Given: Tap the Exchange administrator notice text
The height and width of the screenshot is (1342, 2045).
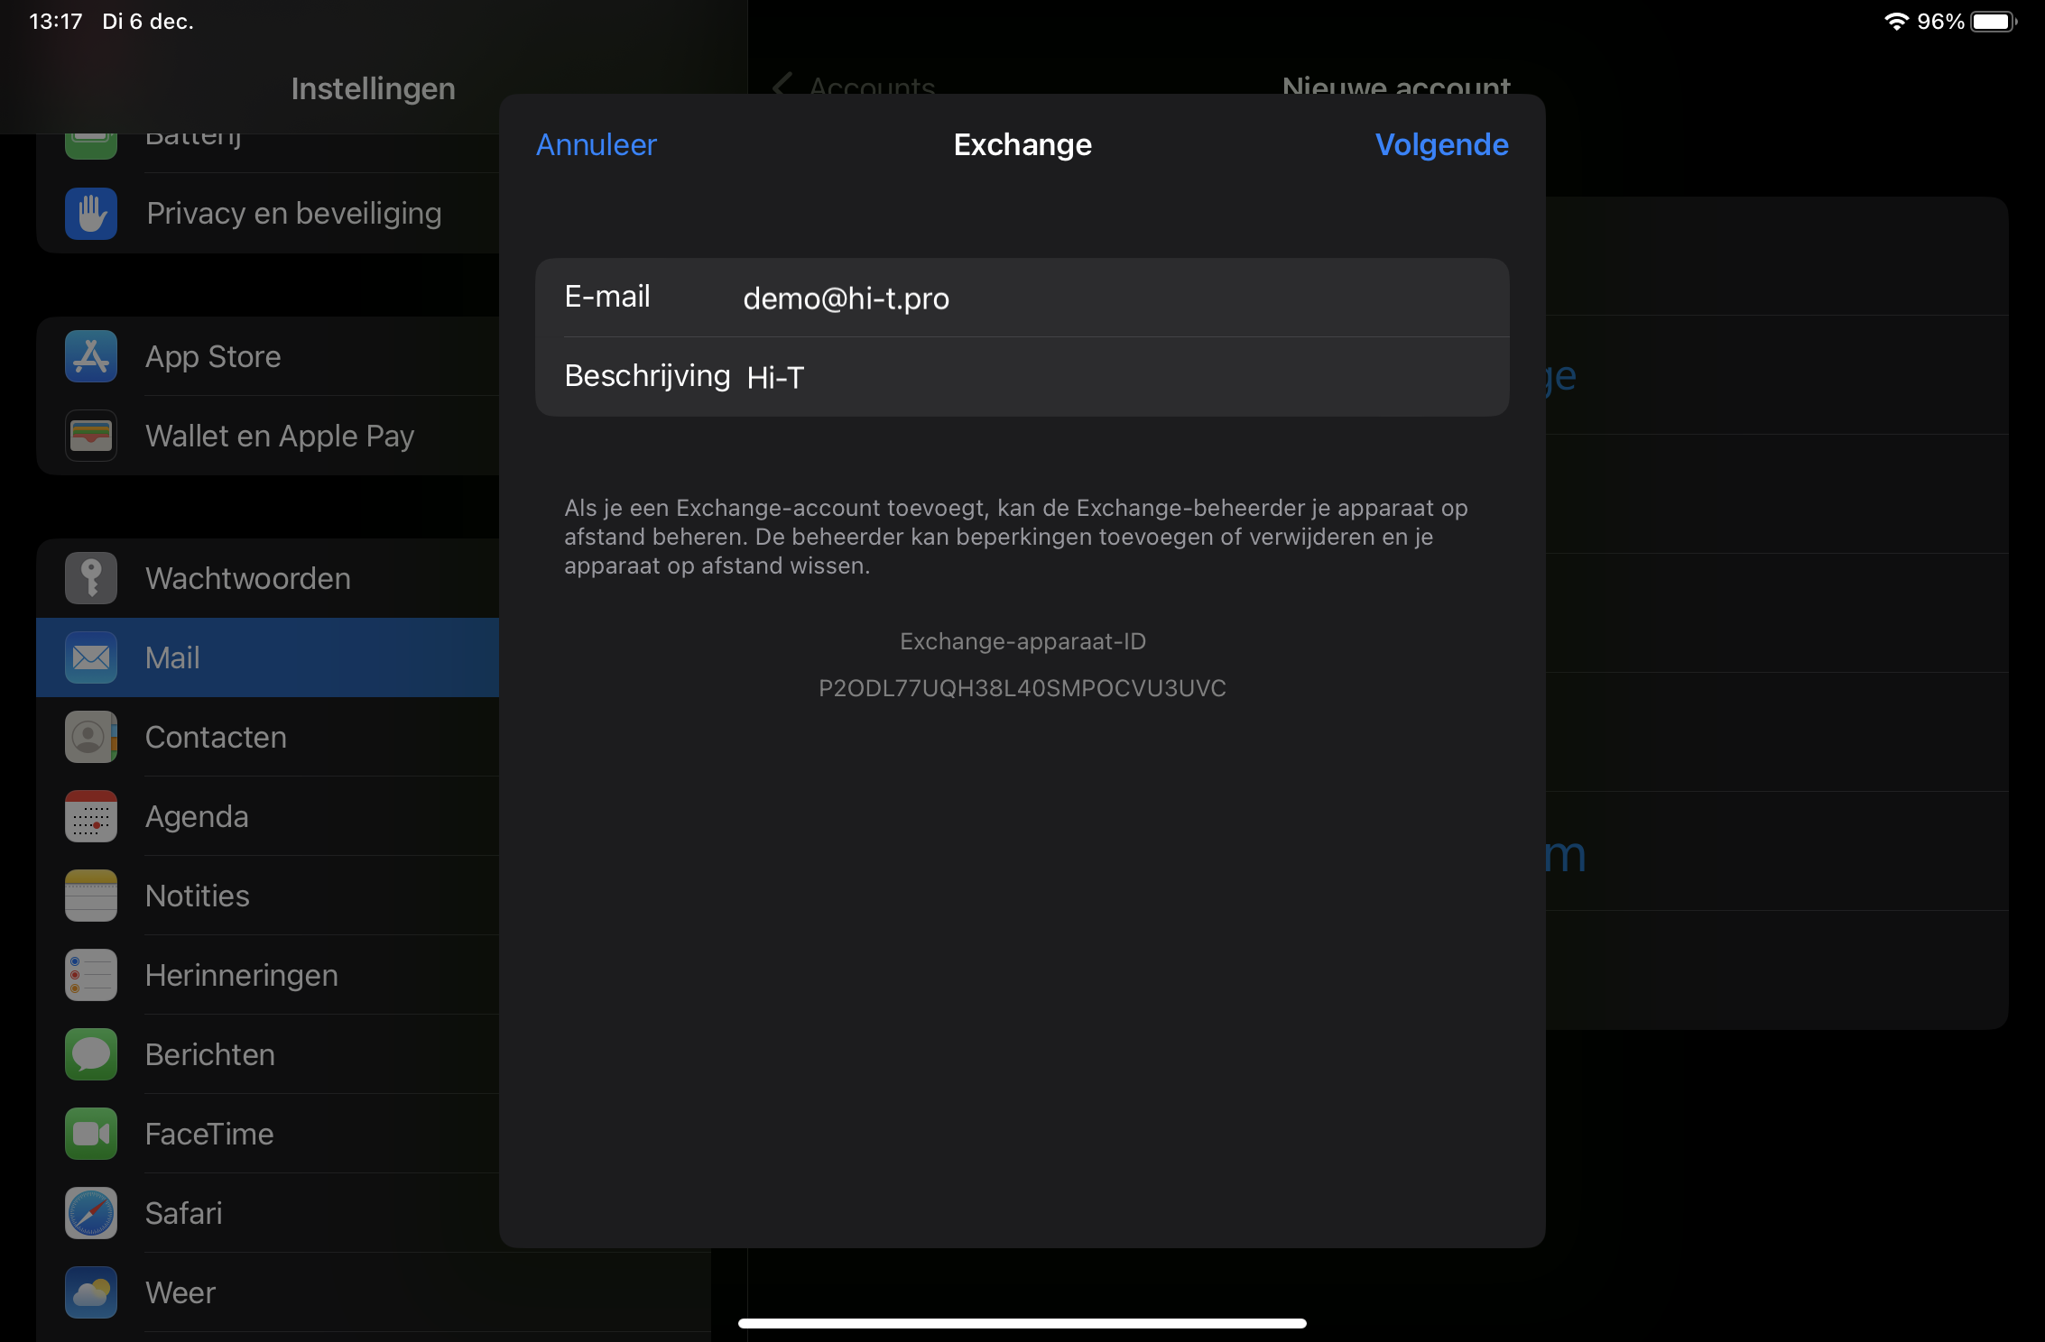Looking at the screenshot, I should pyautogui.click(x=1016, y=537).
